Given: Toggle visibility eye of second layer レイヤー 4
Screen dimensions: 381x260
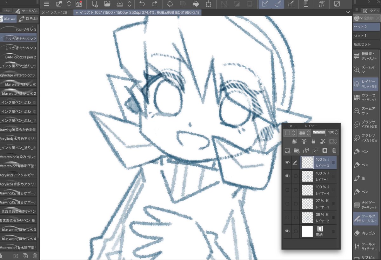Looking at the screenshot, I should (x=287, y=176).
